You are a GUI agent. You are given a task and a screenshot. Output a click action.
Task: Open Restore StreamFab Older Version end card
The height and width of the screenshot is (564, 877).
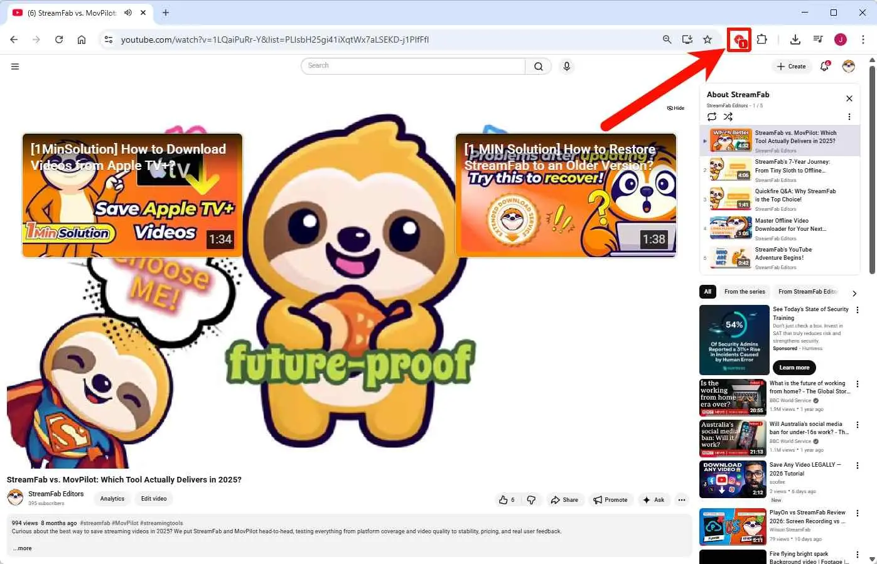[x=566, y=195]
